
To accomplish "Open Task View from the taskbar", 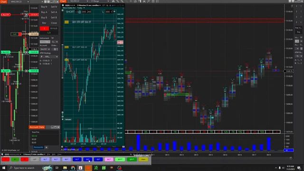I will 57,168.
